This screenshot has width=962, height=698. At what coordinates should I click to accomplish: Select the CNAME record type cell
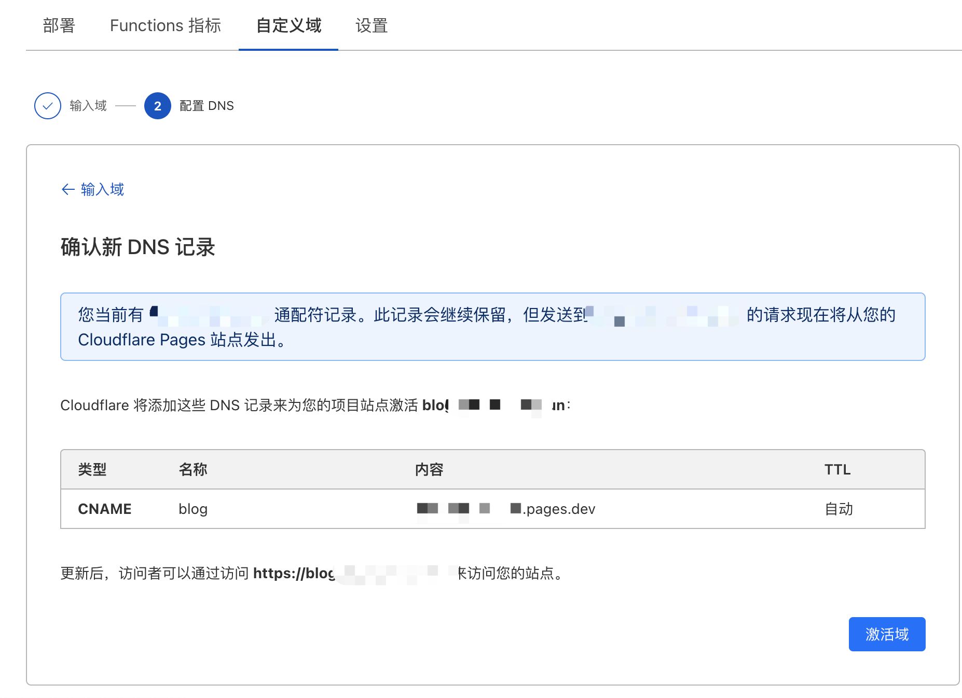105,509
